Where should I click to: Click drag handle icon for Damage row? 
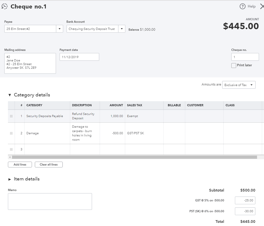pyautogui.click(x=11, y=133)
